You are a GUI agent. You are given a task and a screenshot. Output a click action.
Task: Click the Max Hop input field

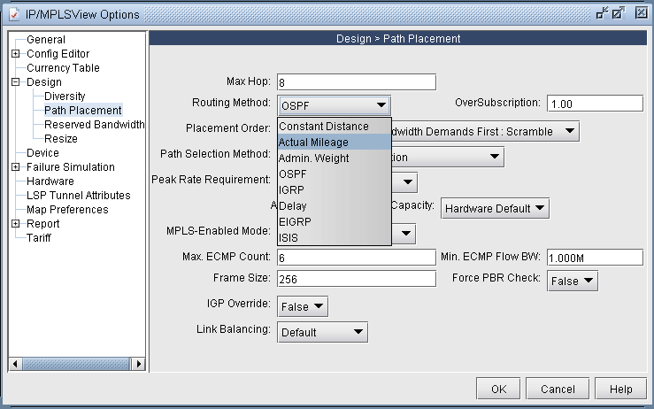click(357, 82)
